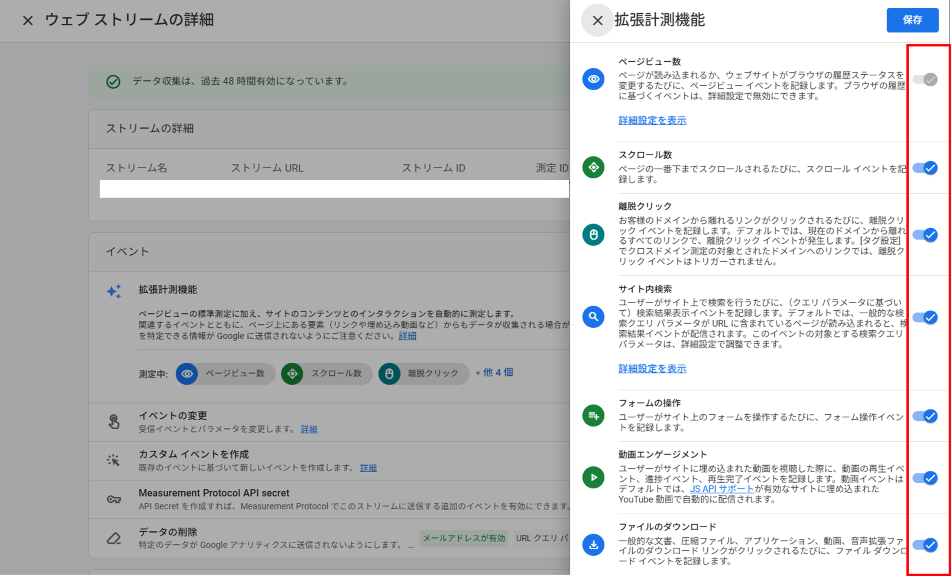Expand the + 他 4 個 measurement chips
Screen dimensions: 951x576
coord(494,373)
